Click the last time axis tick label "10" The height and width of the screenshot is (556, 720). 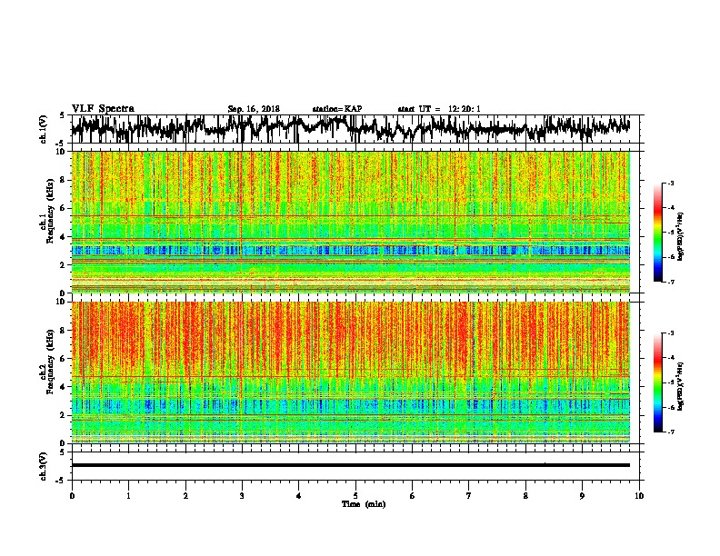[639, 496]
